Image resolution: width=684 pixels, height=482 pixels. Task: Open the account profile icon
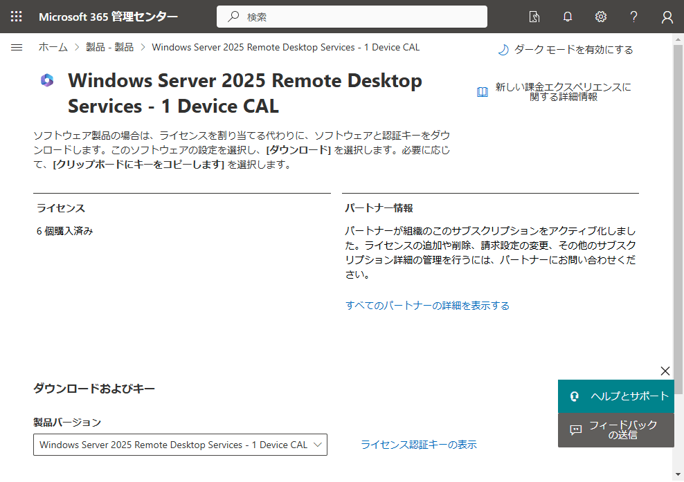(667, 17)
